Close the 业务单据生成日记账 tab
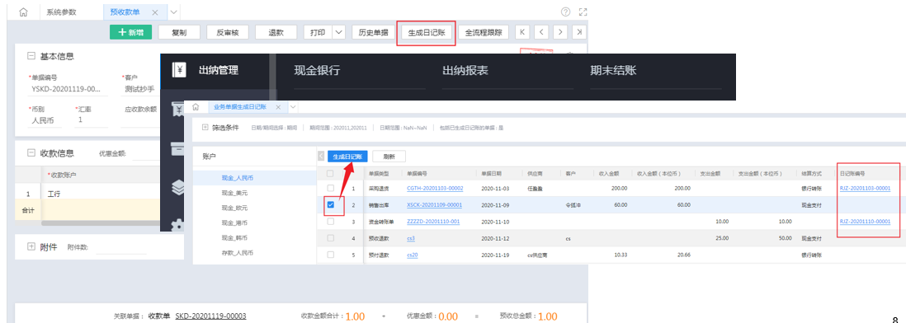This screenshot has width=906, height=323. (x=278, y=107)
